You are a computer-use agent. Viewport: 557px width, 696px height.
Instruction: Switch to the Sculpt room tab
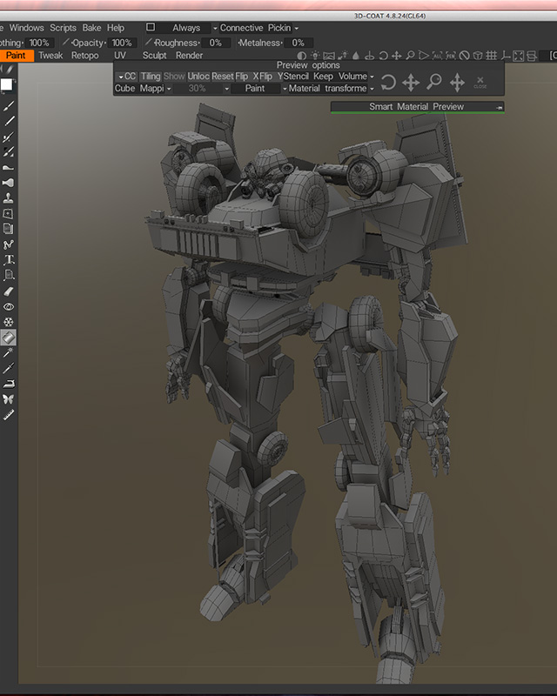[154, 56]
